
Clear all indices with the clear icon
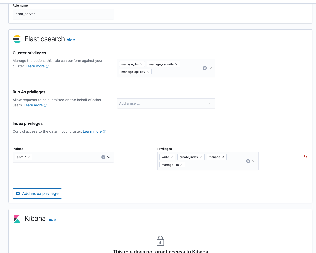103,157
